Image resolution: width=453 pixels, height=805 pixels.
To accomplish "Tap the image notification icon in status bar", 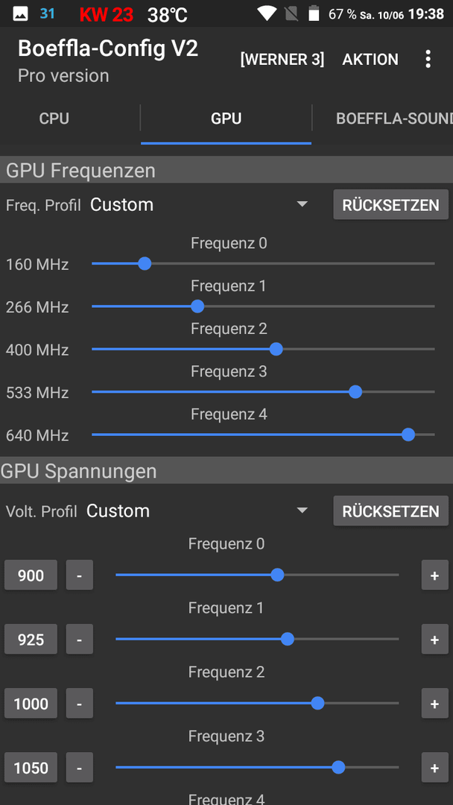I will pyautogui.click(x=21, y=14).
